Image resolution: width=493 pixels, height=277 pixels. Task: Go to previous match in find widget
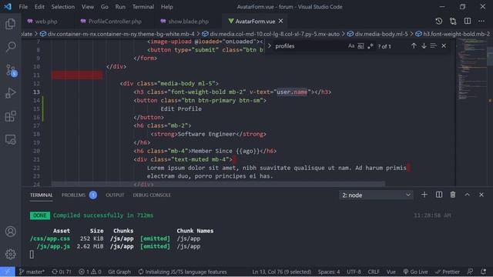414,46
